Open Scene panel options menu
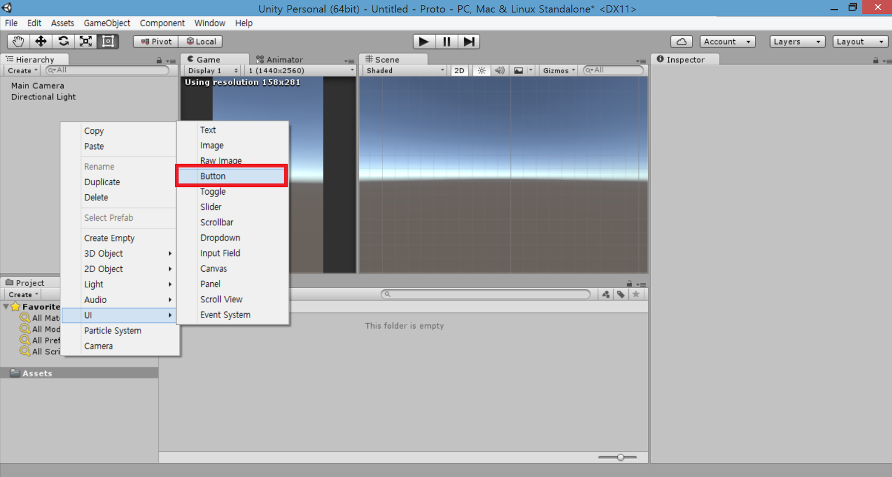The image size is (892, 477). (641, 61)
